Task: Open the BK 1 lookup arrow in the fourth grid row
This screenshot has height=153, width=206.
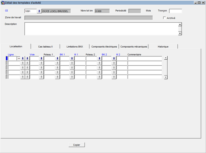Action: [x=72, y=72]
